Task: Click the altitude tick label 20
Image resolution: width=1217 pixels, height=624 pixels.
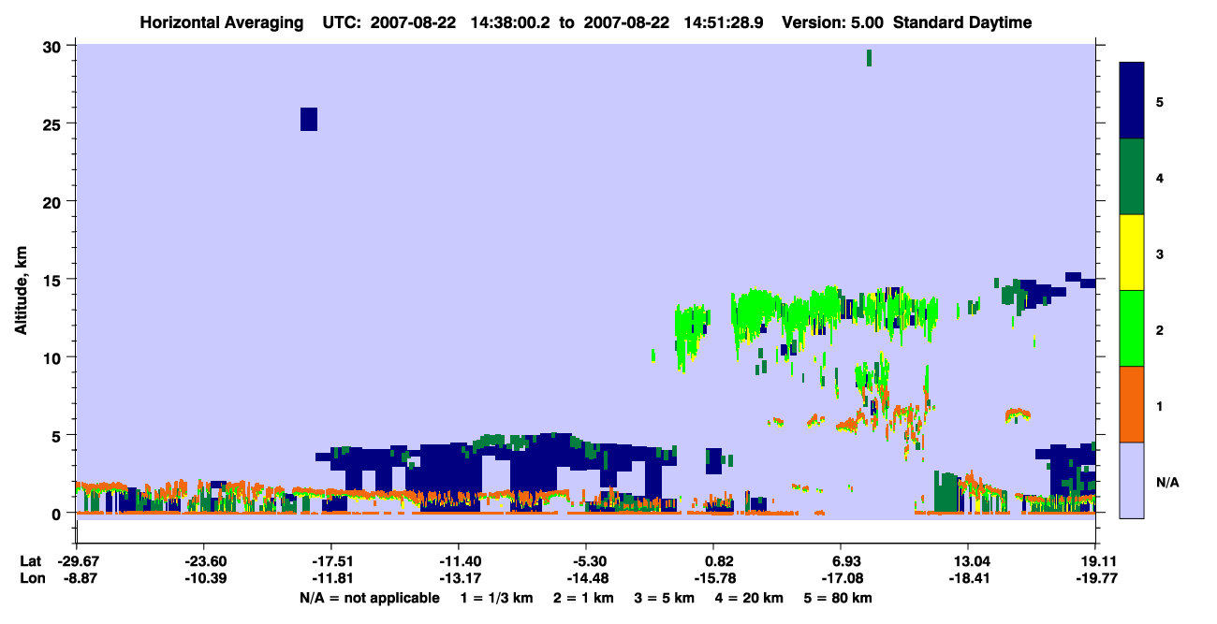Action: pos(53,201)
